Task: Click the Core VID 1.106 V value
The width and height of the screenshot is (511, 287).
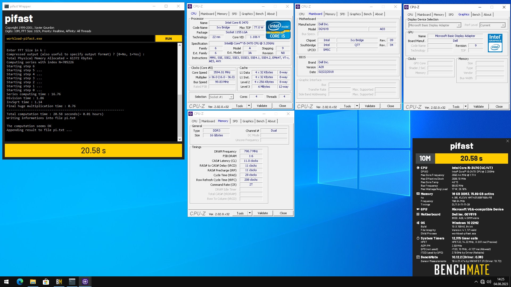Action: (x=255, y=37)
